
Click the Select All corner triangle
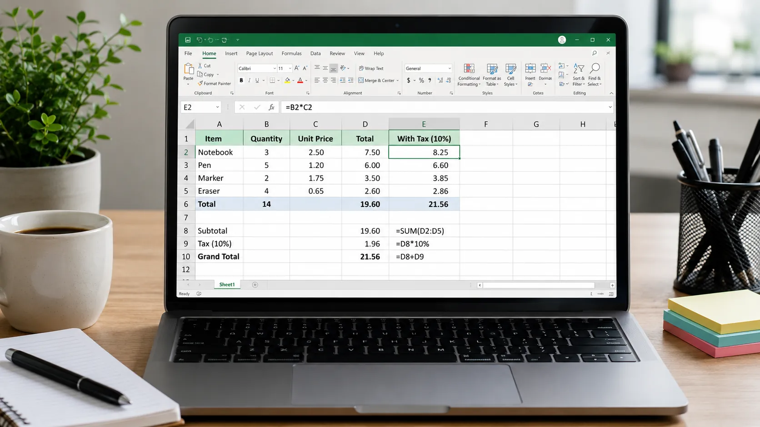190,124
